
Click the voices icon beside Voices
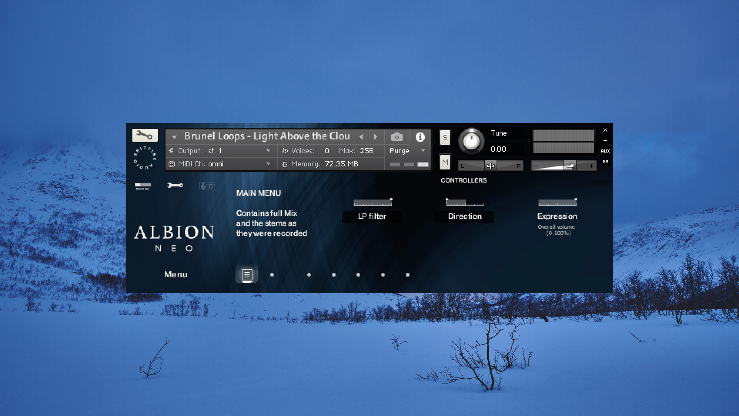285,151
